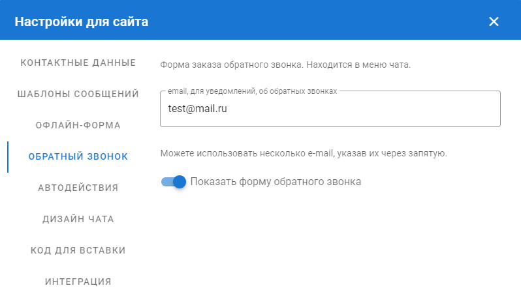Click the floating email field label
The image size is (521, 290).
point(252,91)
